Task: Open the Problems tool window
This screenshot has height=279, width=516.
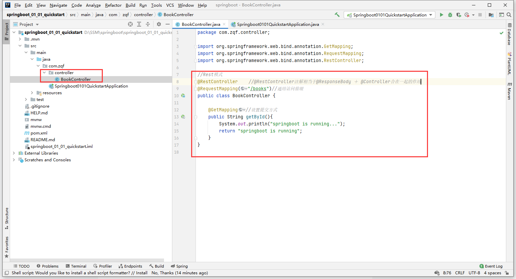Action: click(x=47, y=266)
